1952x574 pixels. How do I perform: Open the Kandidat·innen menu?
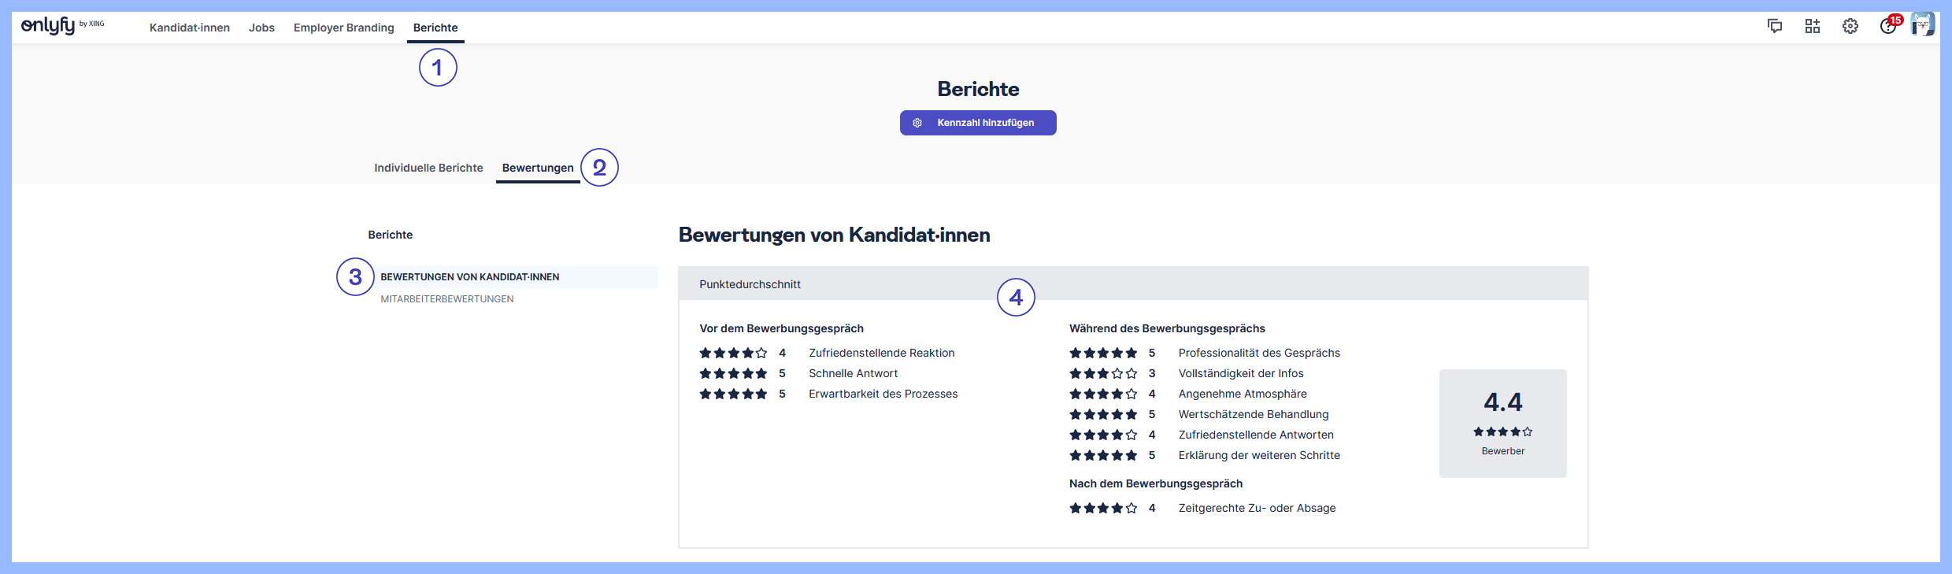pos(190,28)
